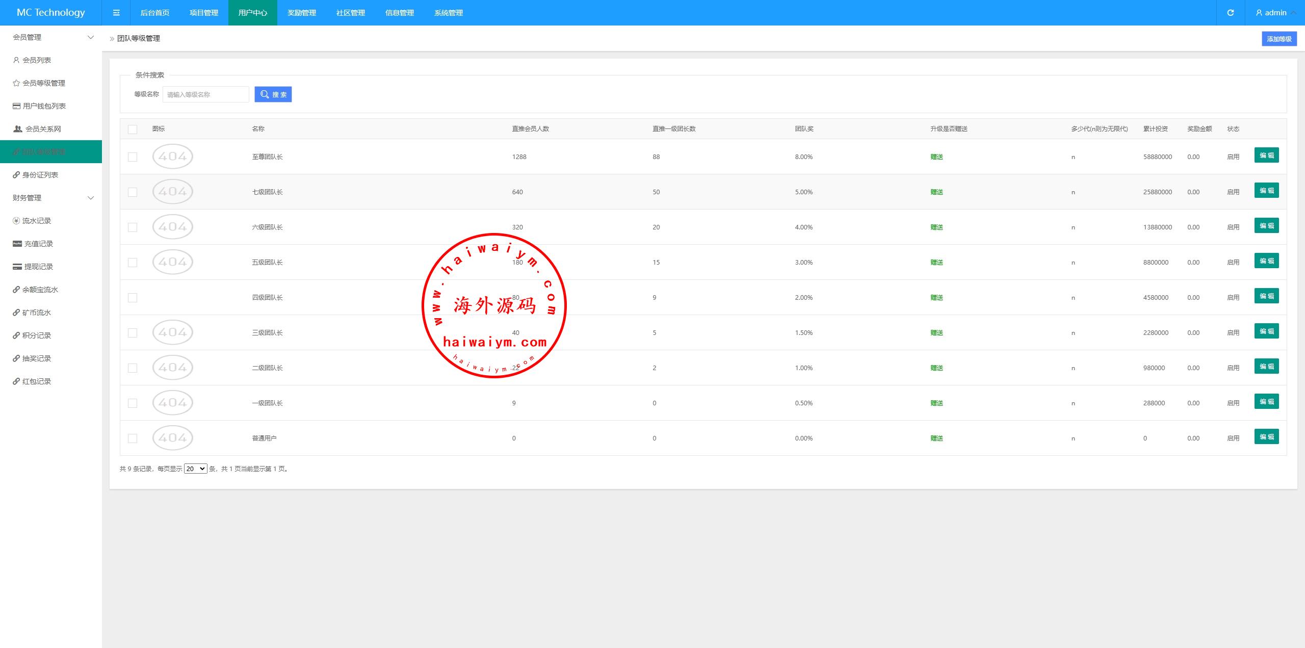Click 编辑 button for 七级团队长

coord(1266,191)
